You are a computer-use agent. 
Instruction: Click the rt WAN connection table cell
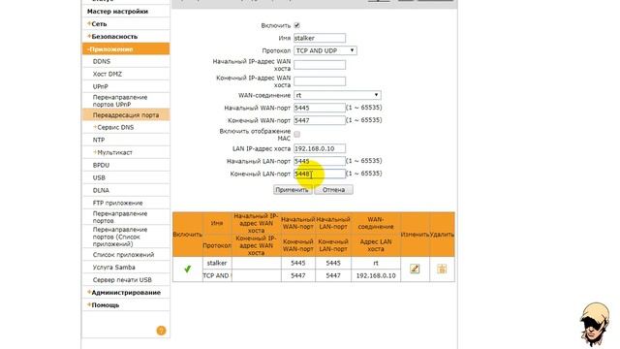pos(376,263)
